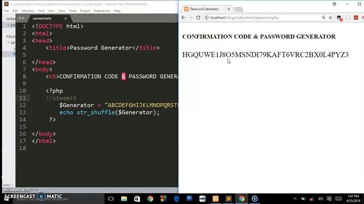View site information icon beside localhost

tap(206, 18)
